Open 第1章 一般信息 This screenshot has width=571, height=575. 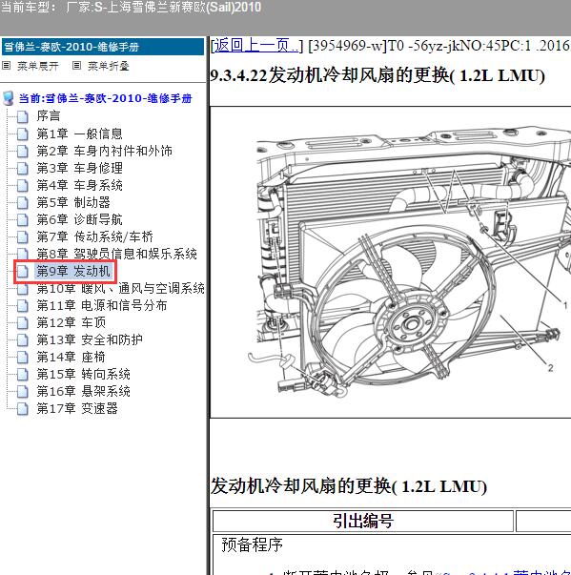pos(79,133)
